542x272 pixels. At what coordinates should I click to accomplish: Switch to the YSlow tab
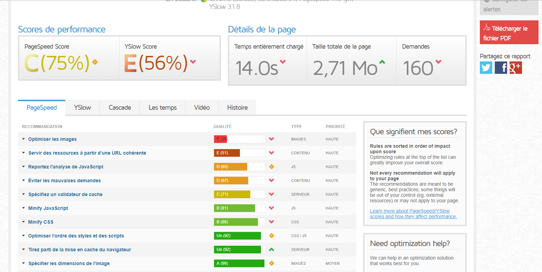(x=83, y=108)
